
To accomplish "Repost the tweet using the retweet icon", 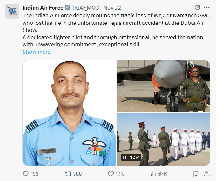I will click(68, 174).
